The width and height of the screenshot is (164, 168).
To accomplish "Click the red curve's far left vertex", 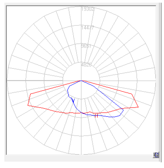I will (28, 105).
